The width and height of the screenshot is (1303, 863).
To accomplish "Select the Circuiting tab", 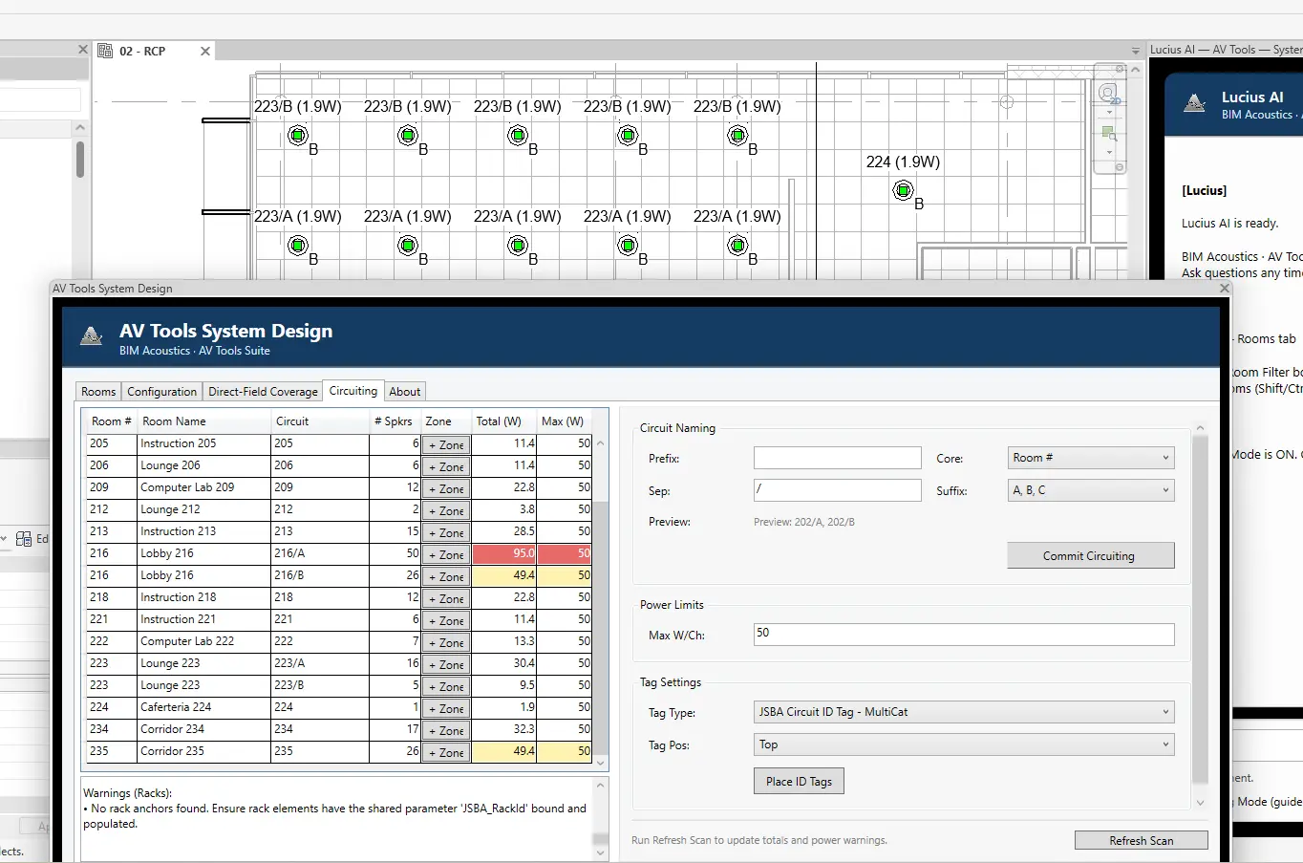I will pos(353,391).
